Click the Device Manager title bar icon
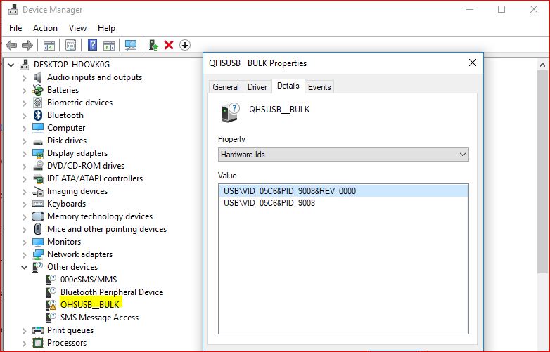550x352 pixels. click(x=13, y=9)
